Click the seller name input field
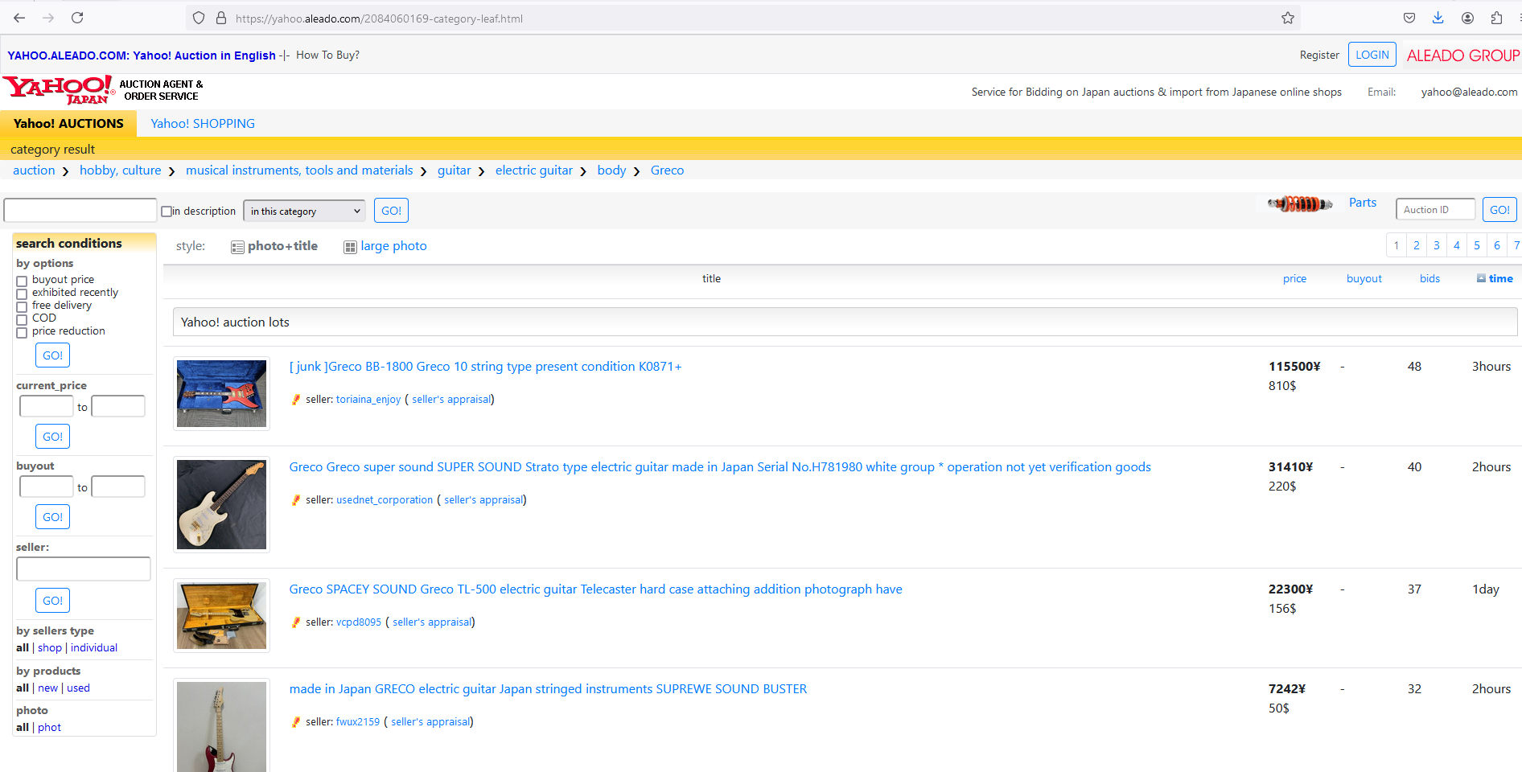The height and width of the screenshot is (772, 1522). pos(84,569)
